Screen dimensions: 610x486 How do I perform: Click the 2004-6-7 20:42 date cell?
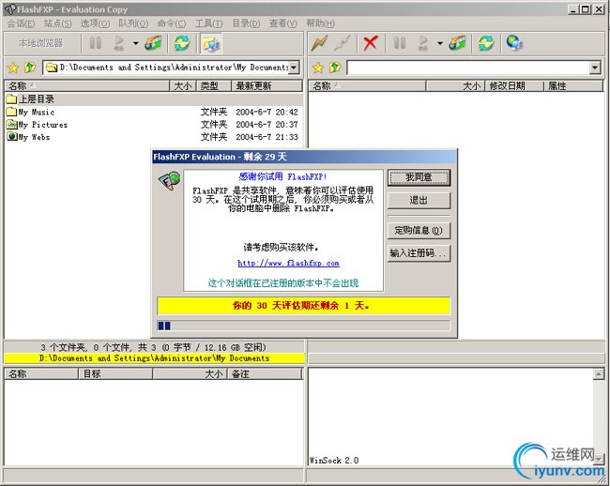point(267,112)
